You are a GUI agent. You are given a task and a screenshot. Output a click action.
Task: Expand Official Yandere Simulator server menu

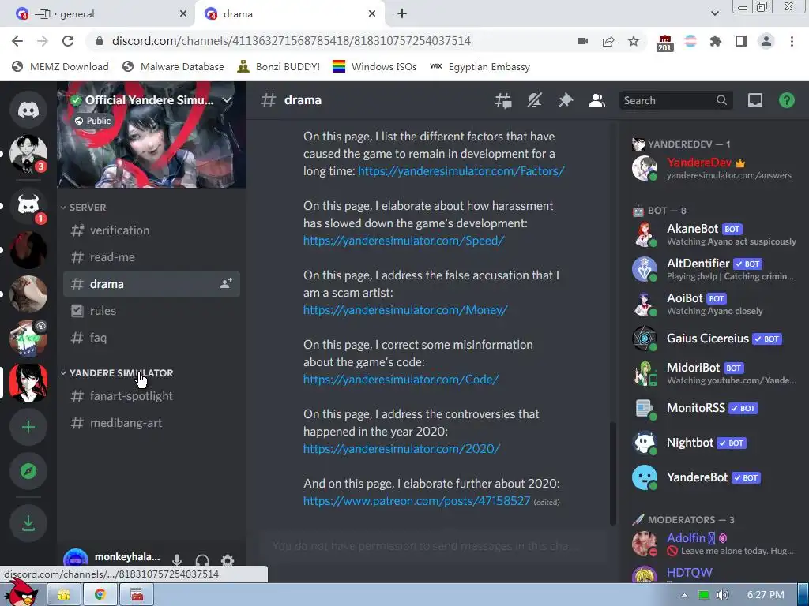(227, 100)
